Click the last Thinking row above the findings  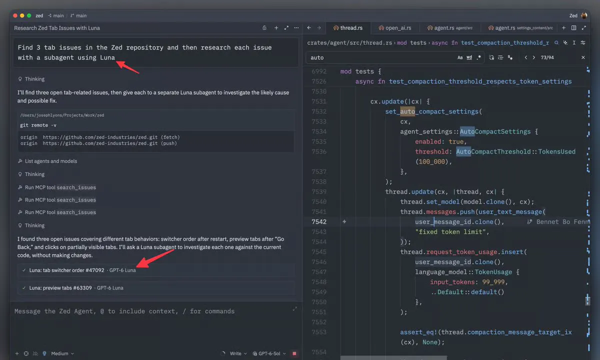point(31,225)
